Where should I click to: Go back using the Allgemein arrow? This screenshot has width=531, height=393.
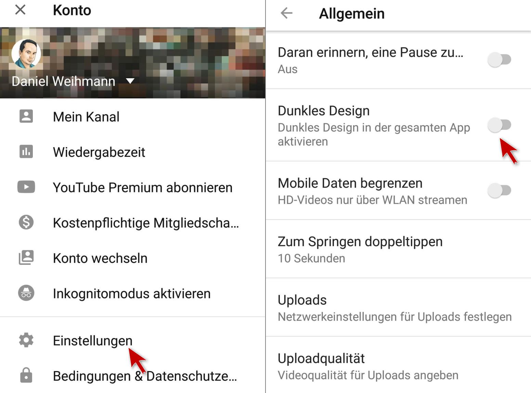coord(286,13)
